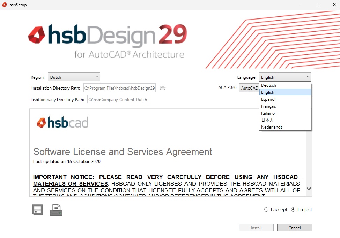Click the hsbSetup app icon in title bar
The image size is (340, 238).
coord(5,5)
